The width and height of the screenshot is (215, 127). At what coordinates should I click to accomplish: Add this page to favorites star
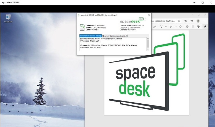click(x=179, y=21)
